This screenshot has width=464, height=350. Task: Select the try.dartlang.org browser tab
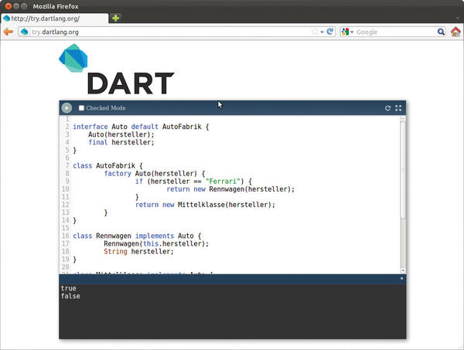tap(55, 19)
